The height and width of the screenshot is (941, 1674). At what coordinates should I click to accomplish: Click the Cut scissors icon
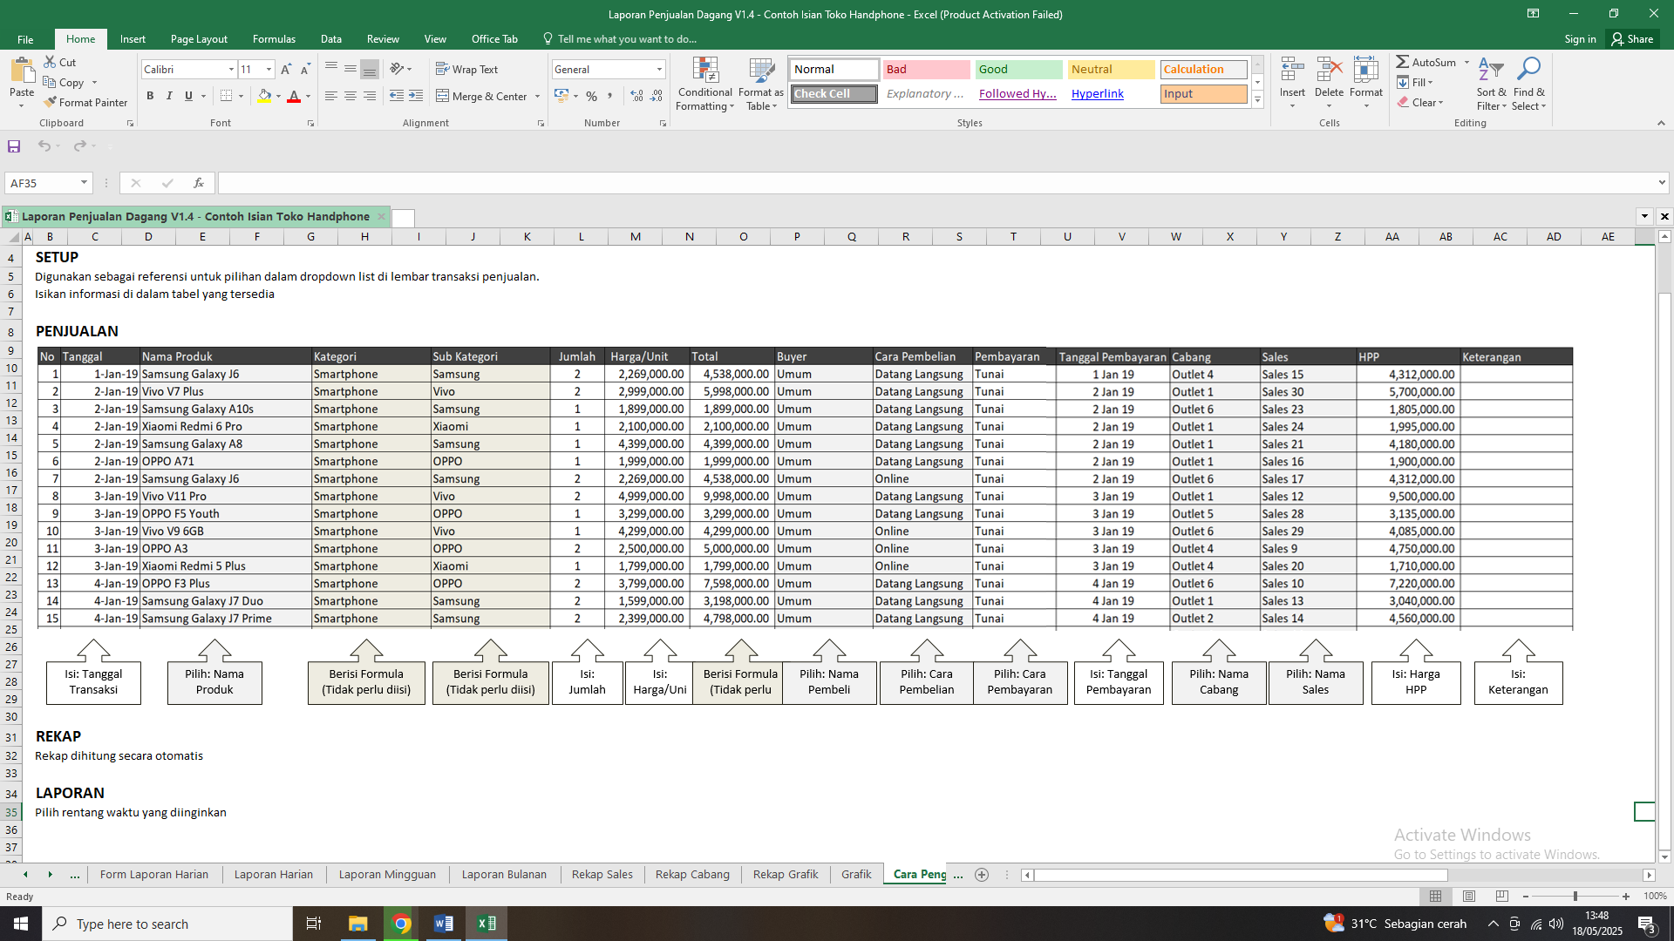pos(51,62)
